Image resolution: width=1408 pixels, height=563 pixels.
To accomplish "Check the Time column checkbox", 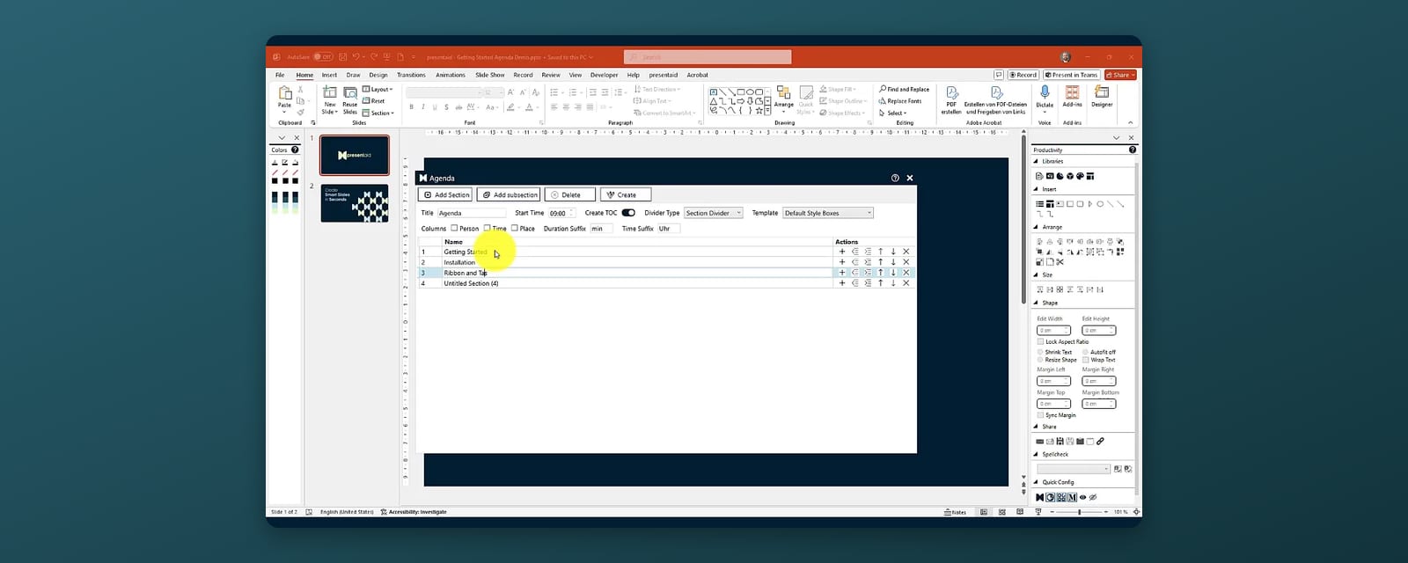I will [x=487, y=228].
